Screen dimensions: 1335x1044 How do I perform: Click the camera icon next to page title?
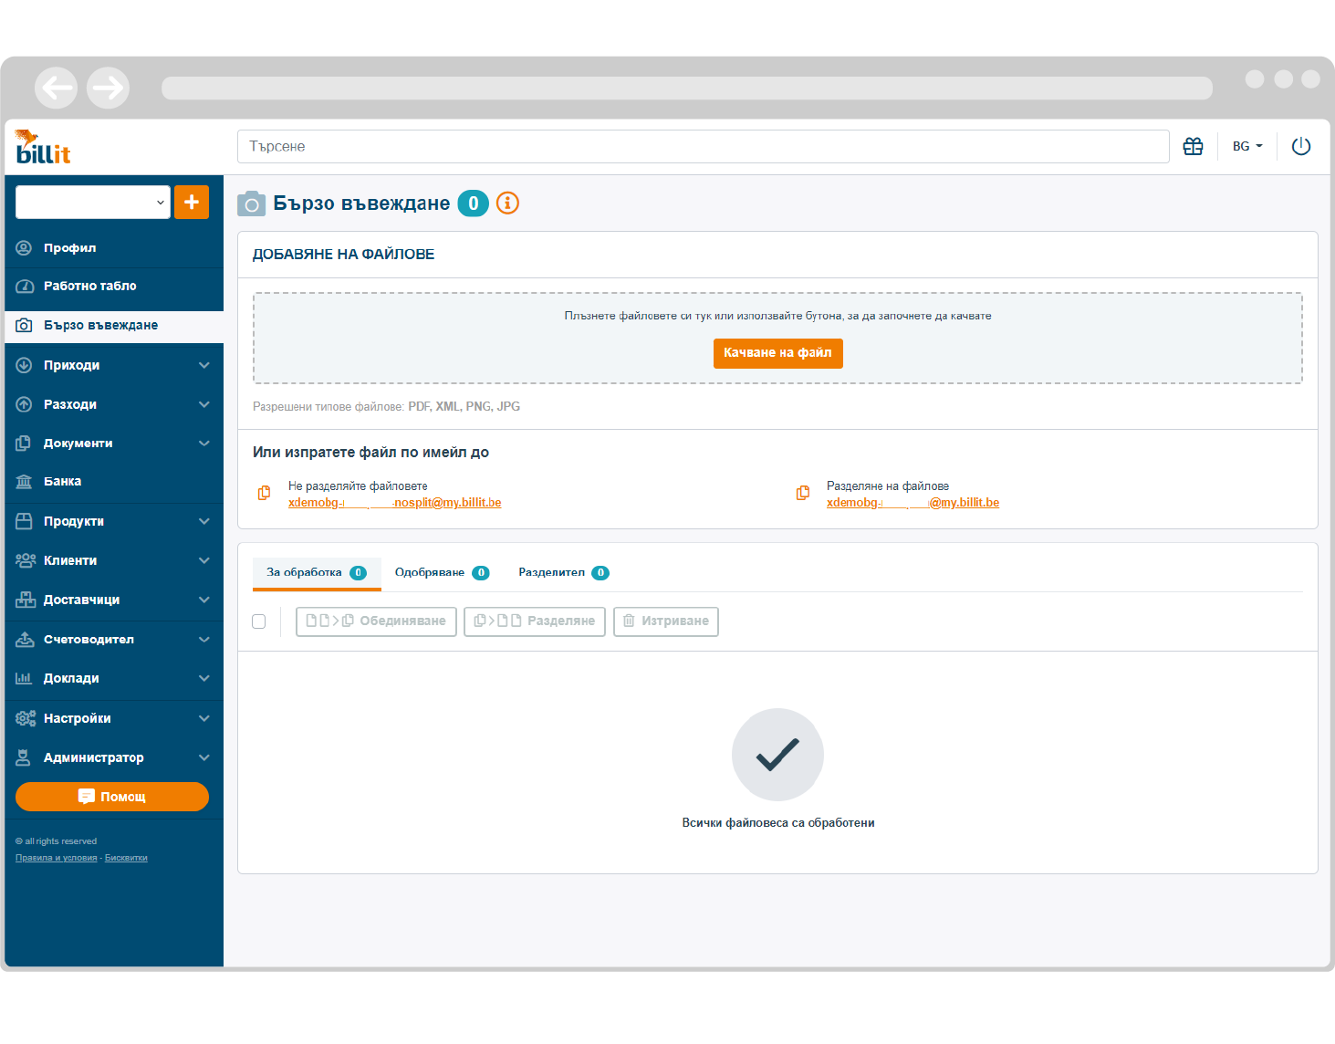[251, 204]
